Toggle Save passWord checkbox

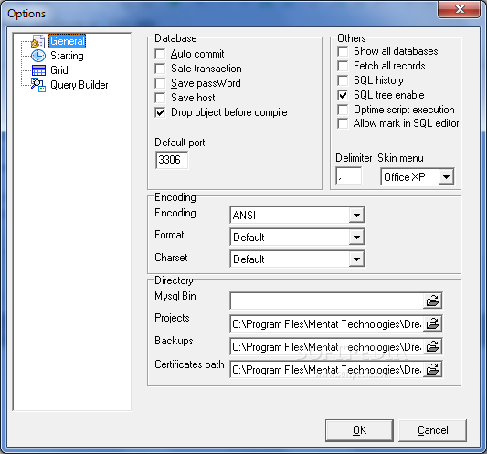click(160, 83)
